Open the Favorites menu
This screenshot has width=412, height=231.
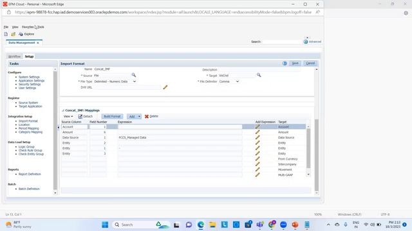click(x=28, y=27)
